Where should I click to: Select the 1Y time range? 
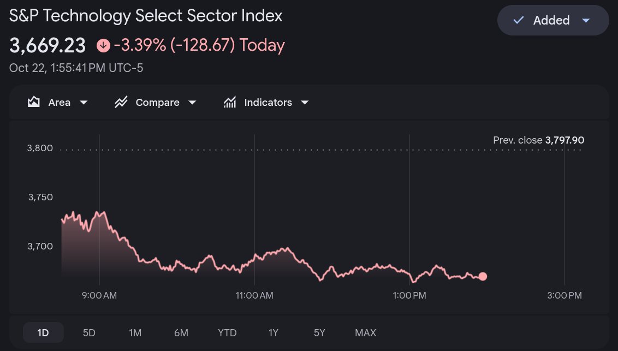[274, 332]
